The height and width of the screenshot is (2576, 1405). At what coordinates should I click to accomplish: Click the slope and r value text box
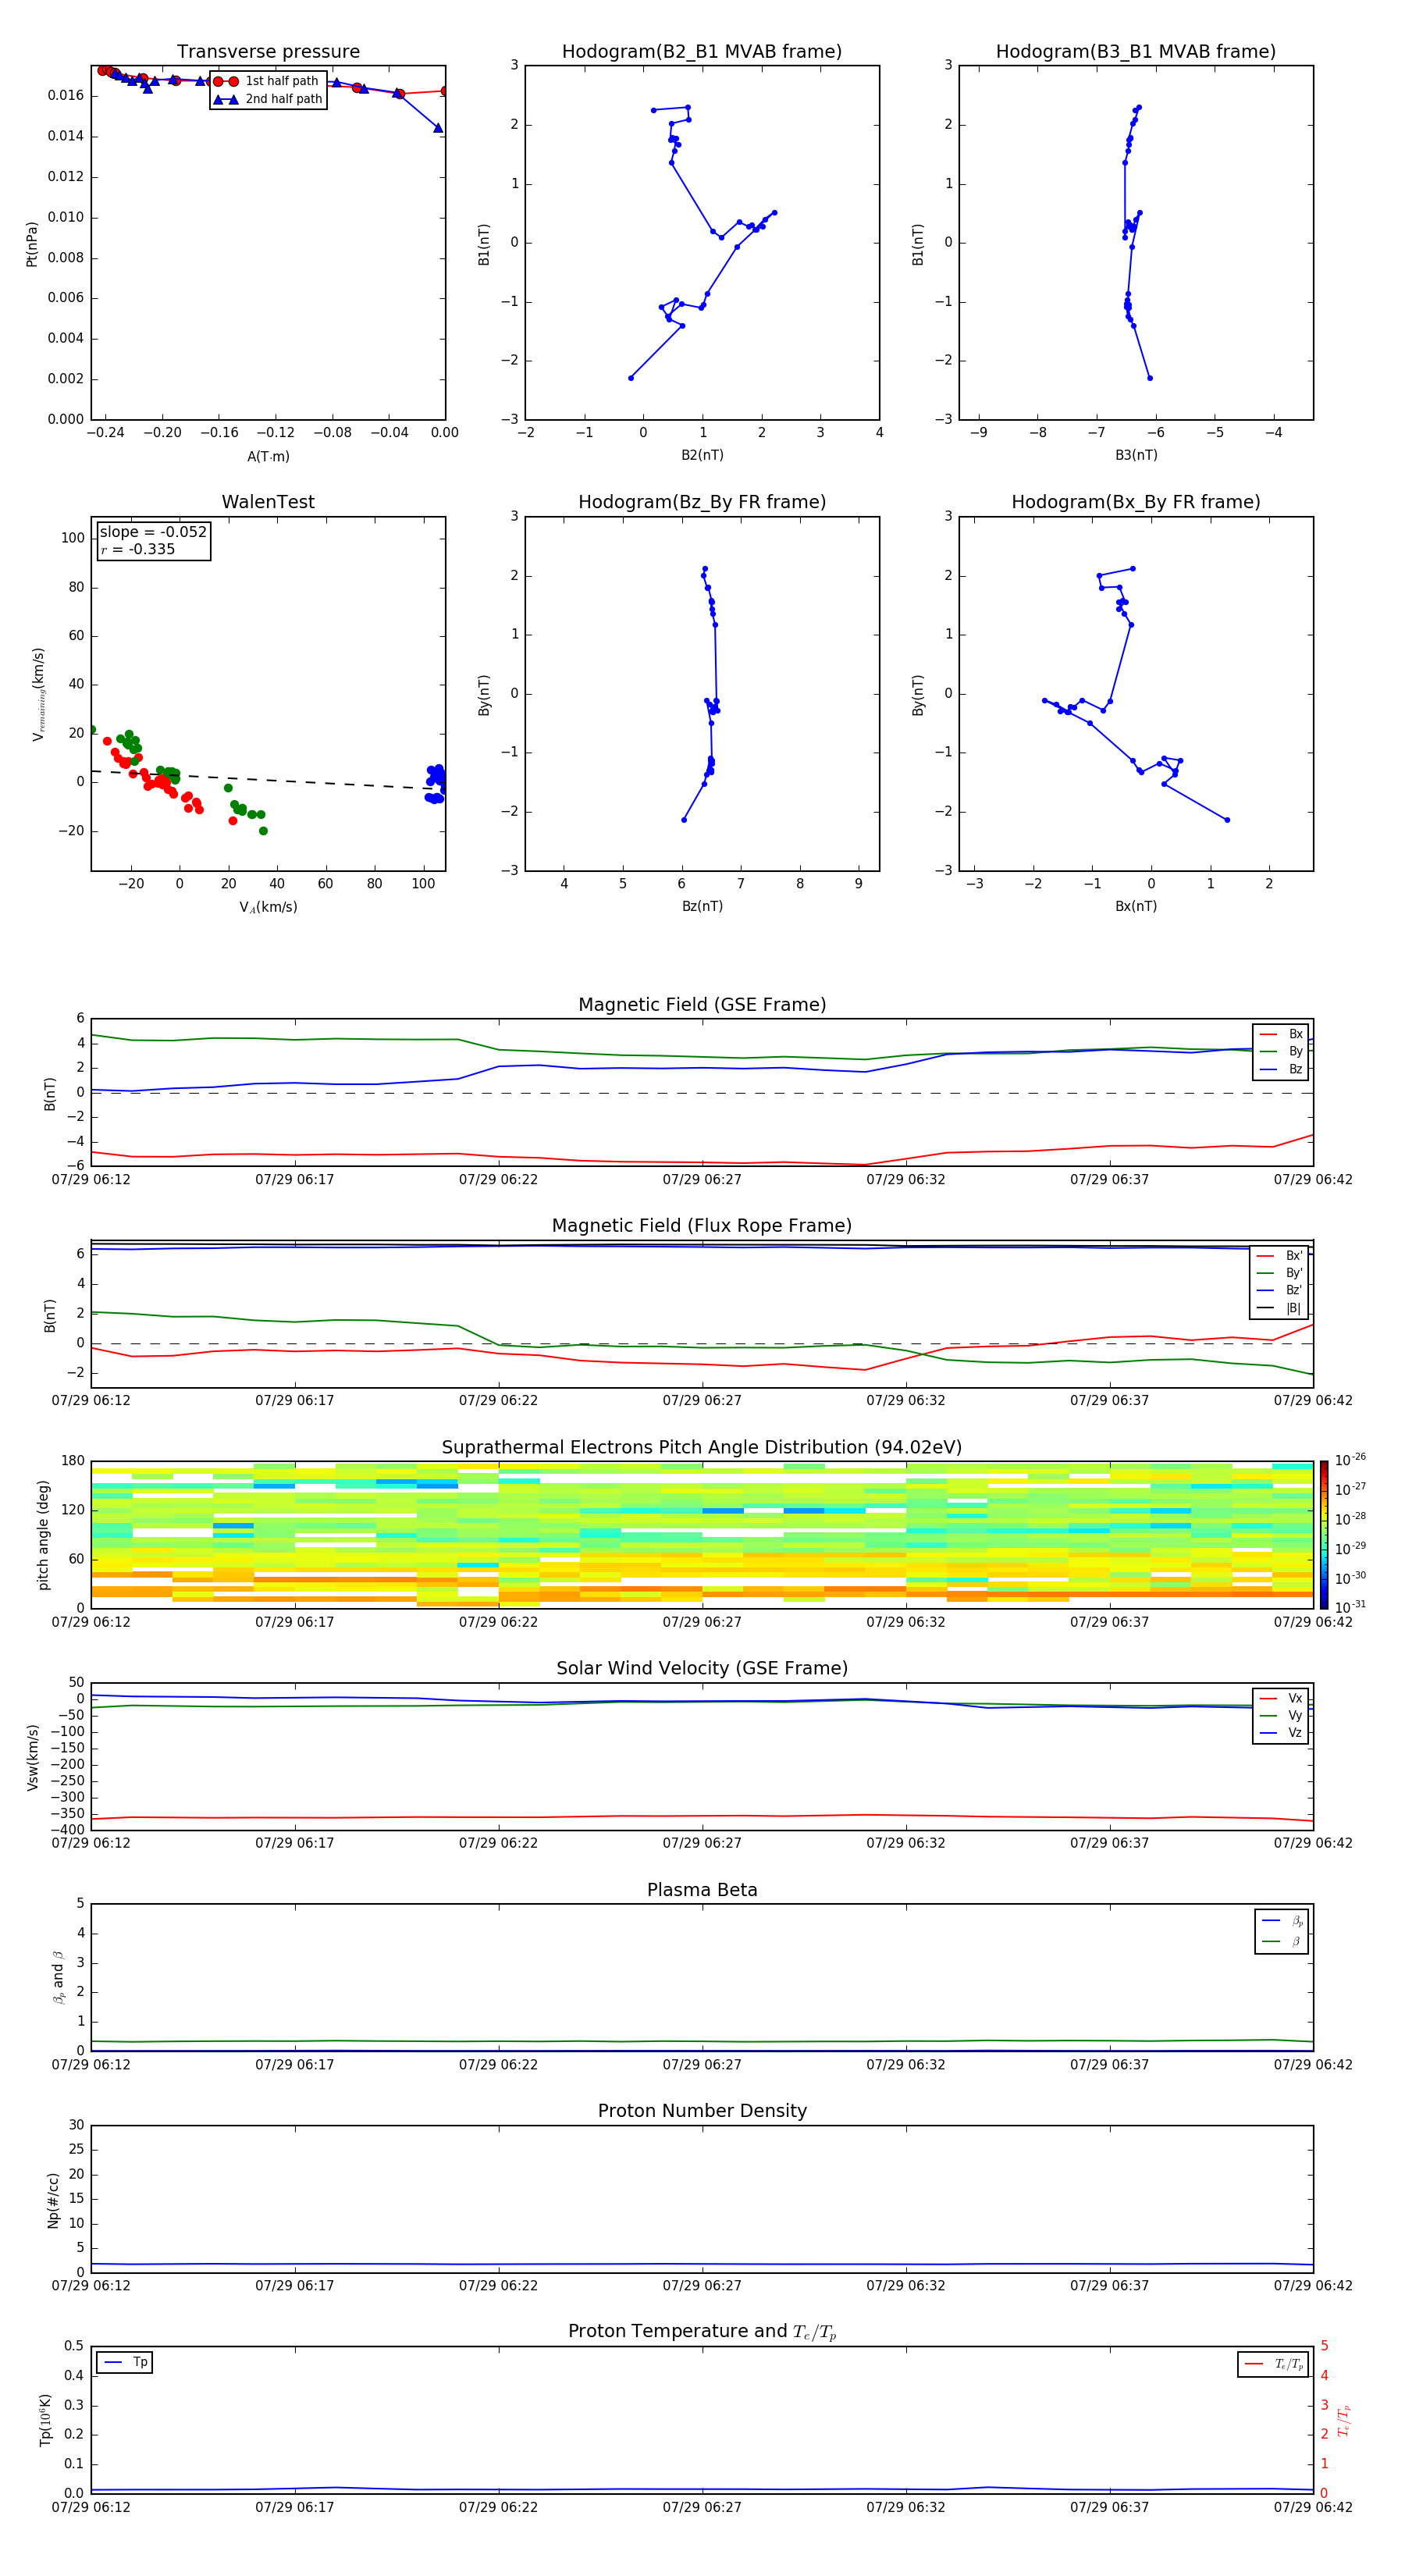click(x=153, y=540)
